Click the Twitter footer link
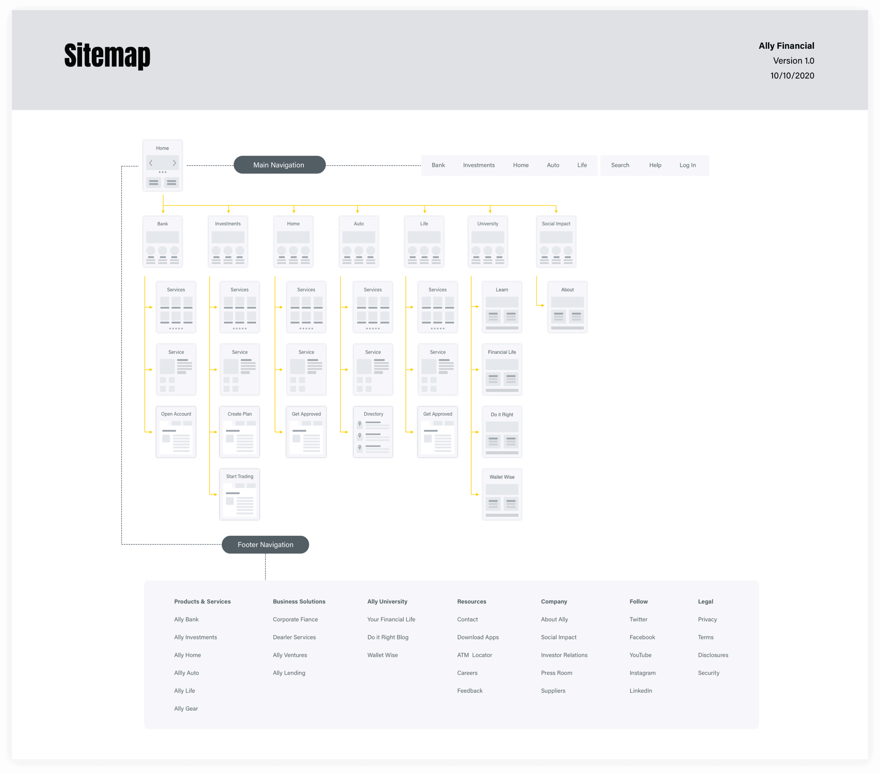 click(639, 619)
